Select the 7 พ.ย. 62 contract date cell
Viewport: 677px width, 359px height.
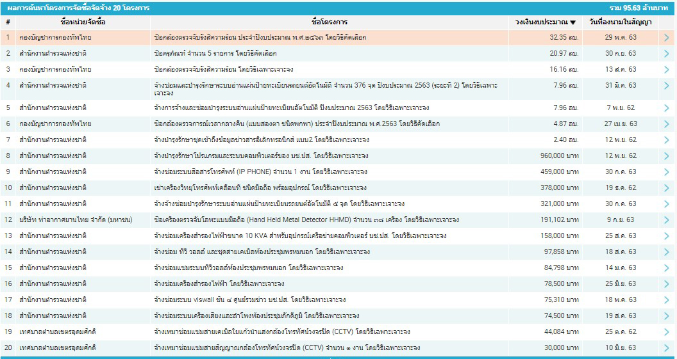pyautogui.click(x=620, y=108)
